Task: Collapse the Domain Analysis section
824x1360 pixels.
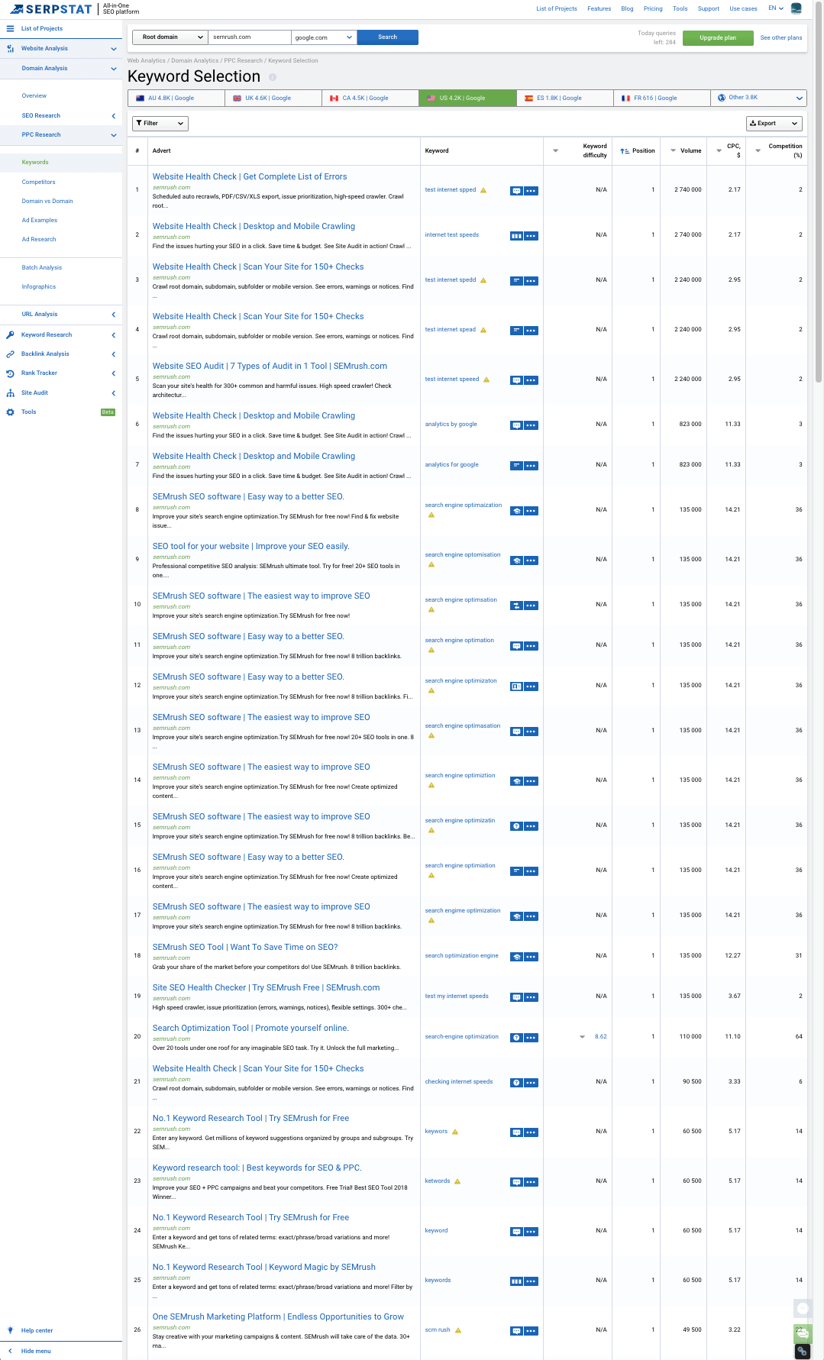Action: pyautogui.click(x=114, y=69)
